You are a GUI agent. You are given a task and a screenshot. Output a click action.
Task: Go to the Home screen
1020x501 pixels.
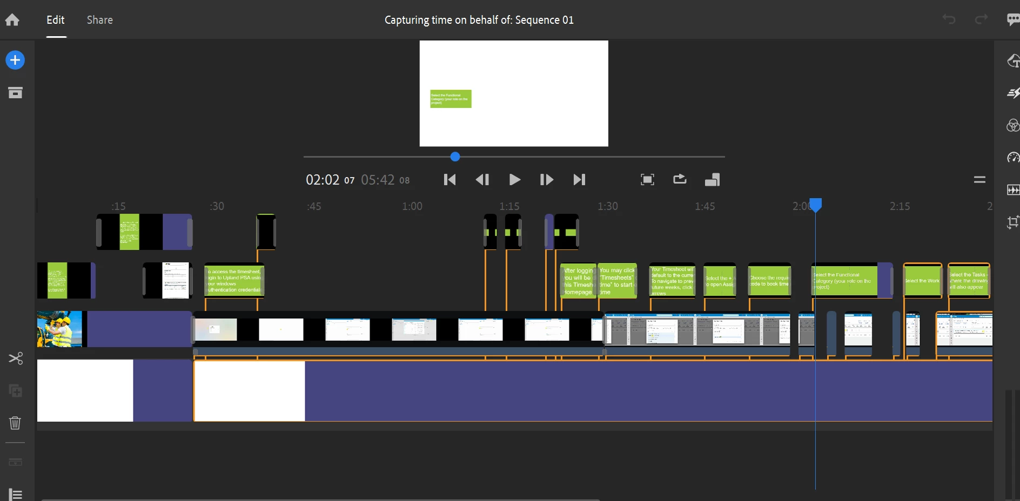(12, 20)
